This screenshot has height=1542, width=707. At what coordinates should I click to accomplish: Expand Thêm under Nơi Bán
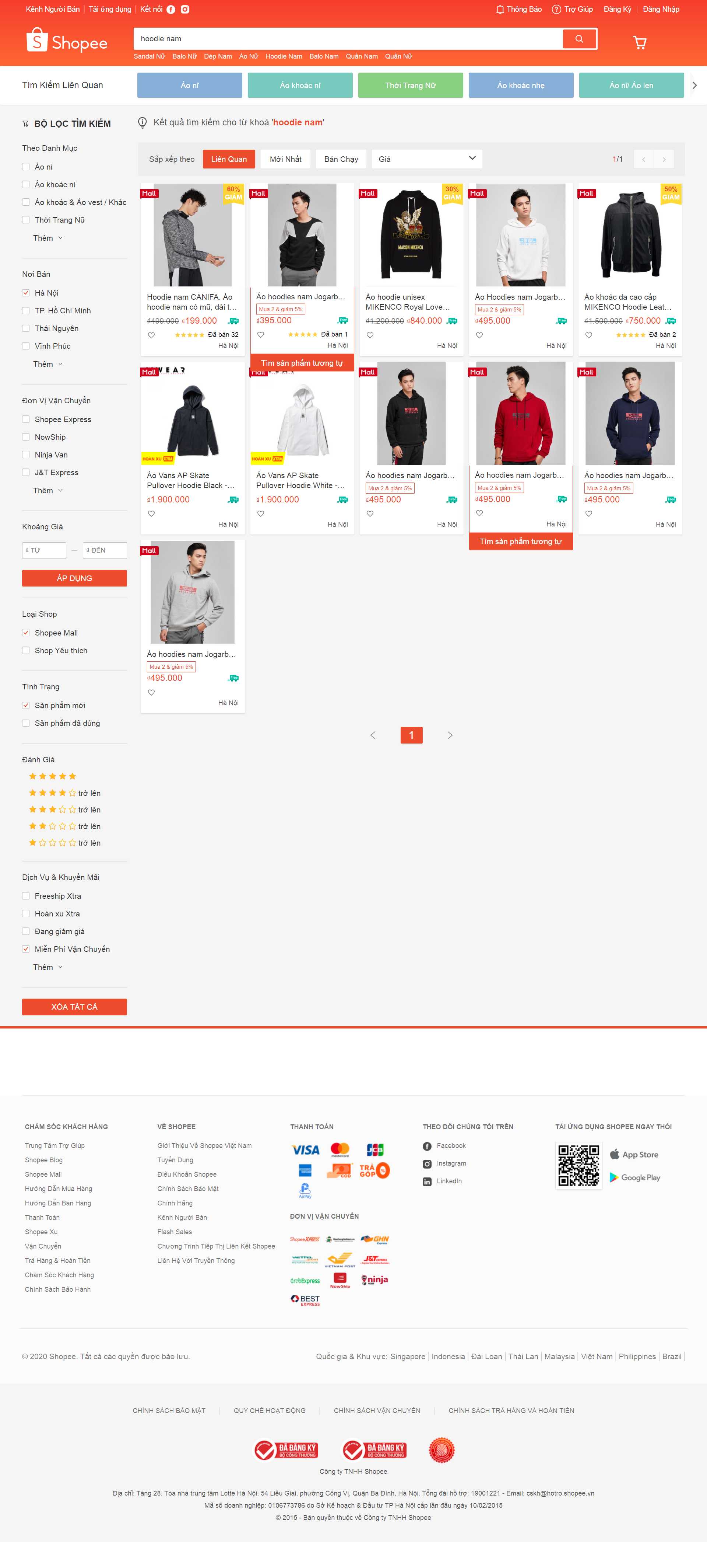point(47,364)
